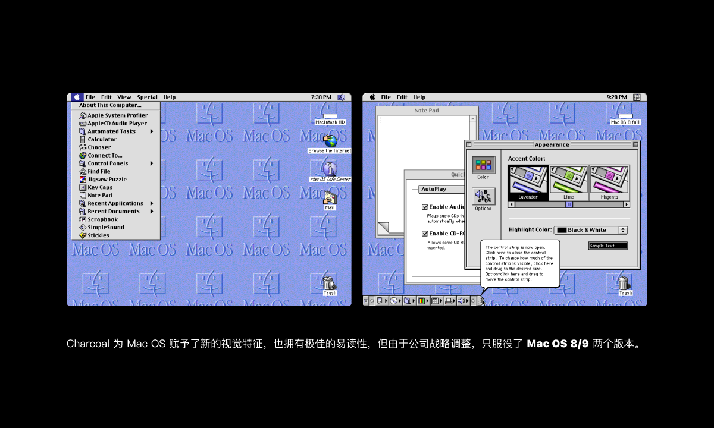The image size is (714, 428).
Task: Choose Stickies from Apple menu
Action: pos(116,235)
